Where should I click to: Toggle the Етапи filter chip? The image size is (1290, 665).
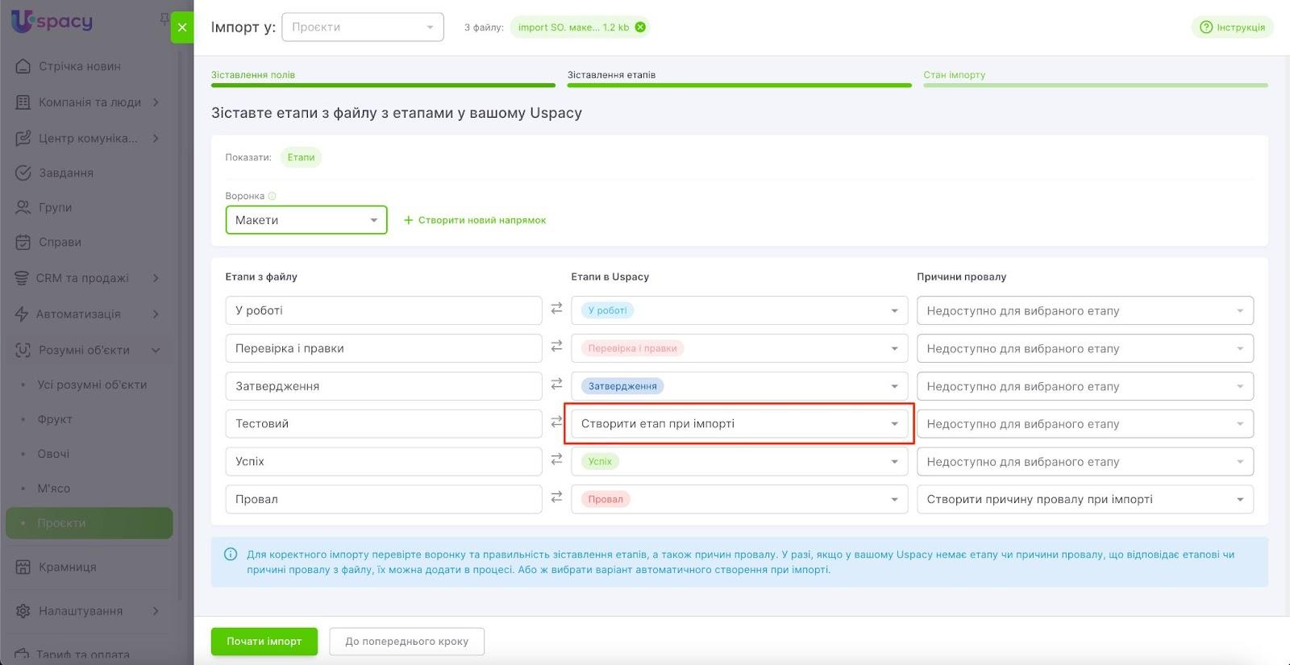point(301,157)
